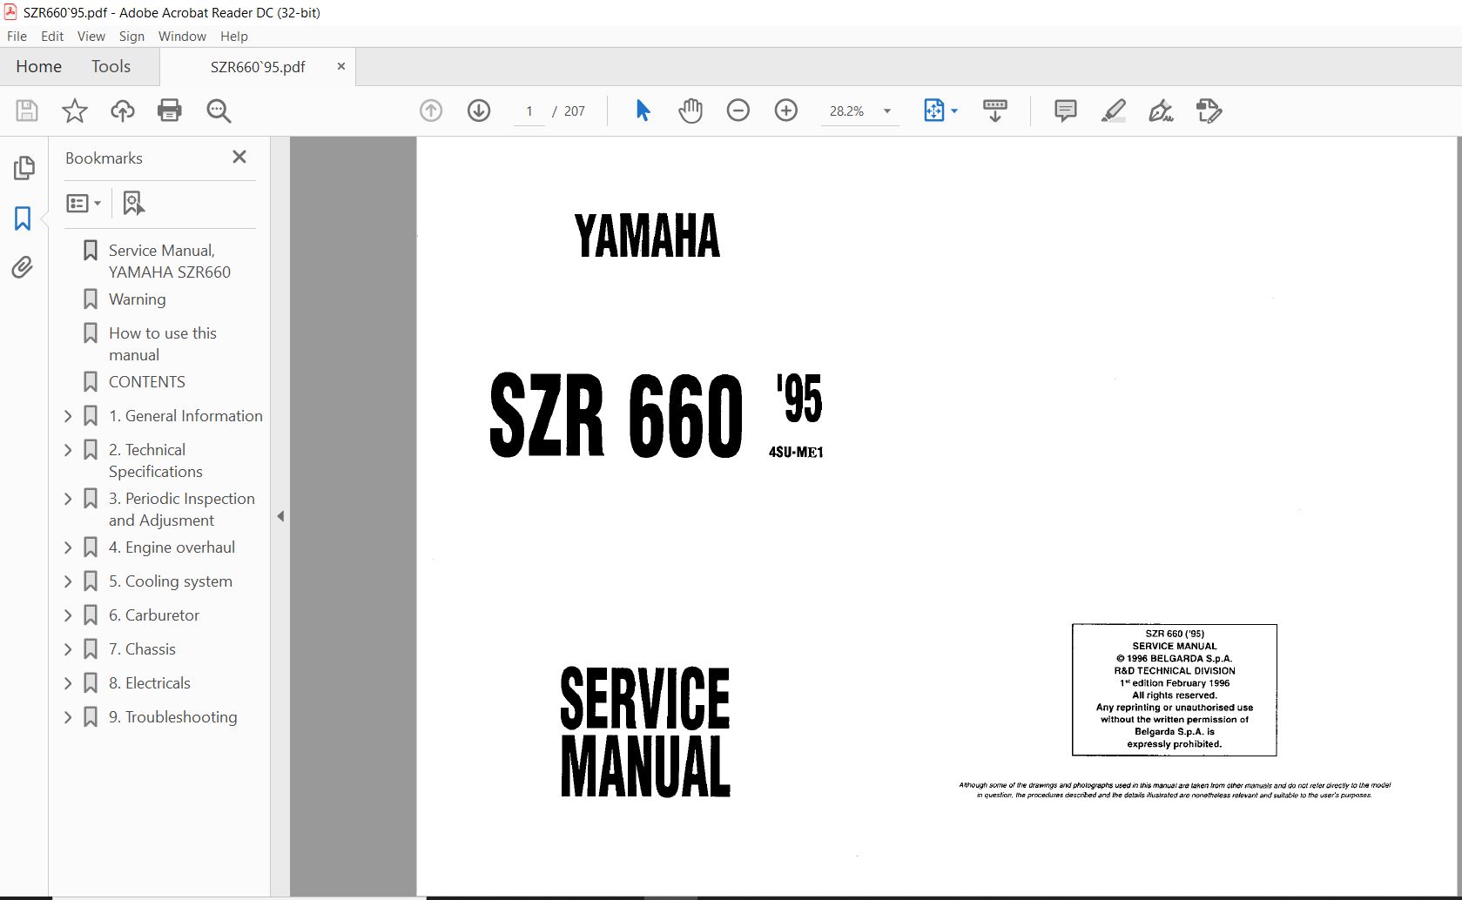Add a comment sticky note
Image resolution: width=1462 pixels, height=900 pixels.
click(1065, 111)
